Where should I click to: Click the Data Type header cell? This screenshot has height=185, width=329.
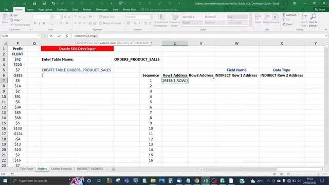point(282,70)
